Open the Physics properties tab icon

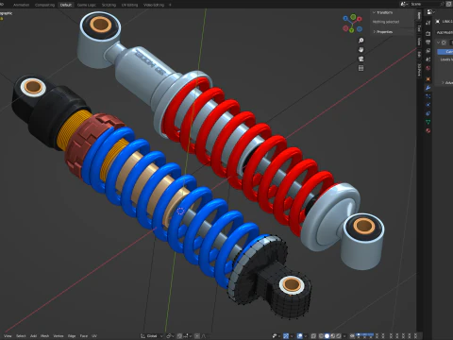tap(428, 105)
